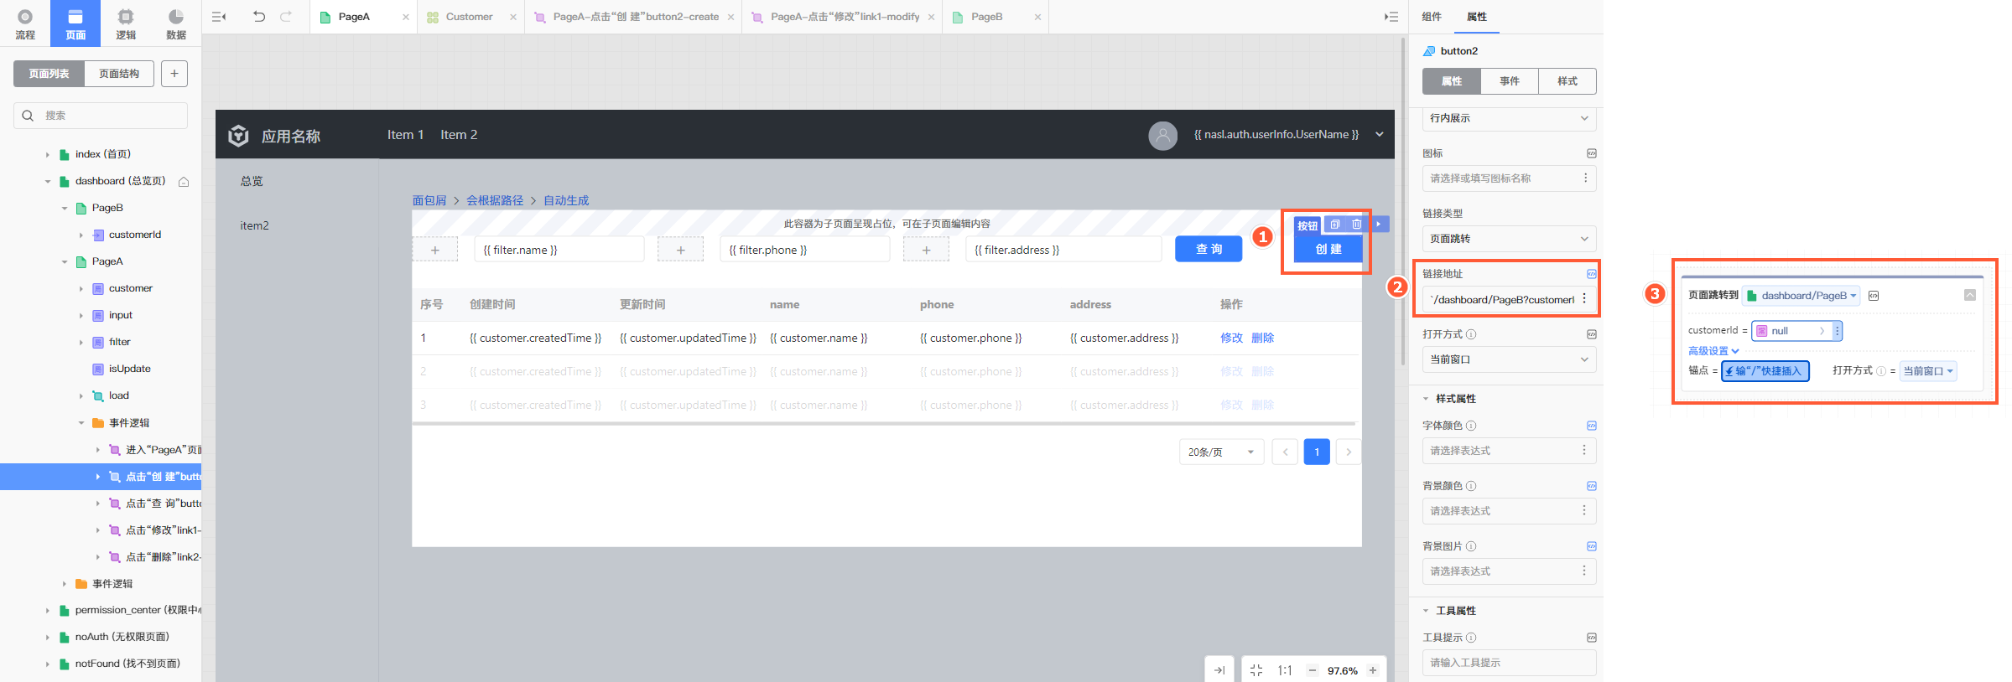Screen dimensions: 2012x682
Task: Zoom out the canvas
Action: pos(1313,670)
